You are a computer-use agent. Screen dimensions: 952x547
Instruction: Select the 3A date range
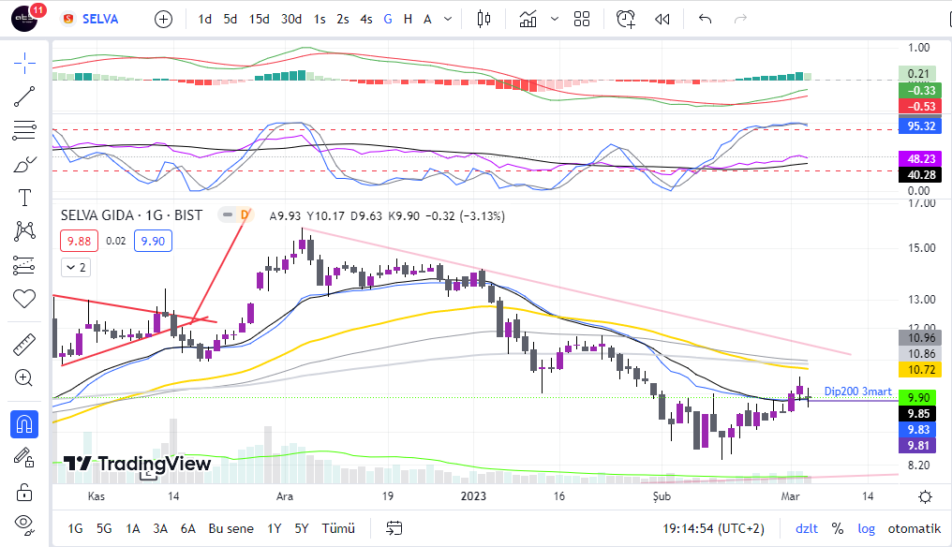(160, 529)
